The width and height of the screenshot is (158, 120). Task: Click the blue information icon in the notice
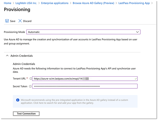[x=18, y=100]
